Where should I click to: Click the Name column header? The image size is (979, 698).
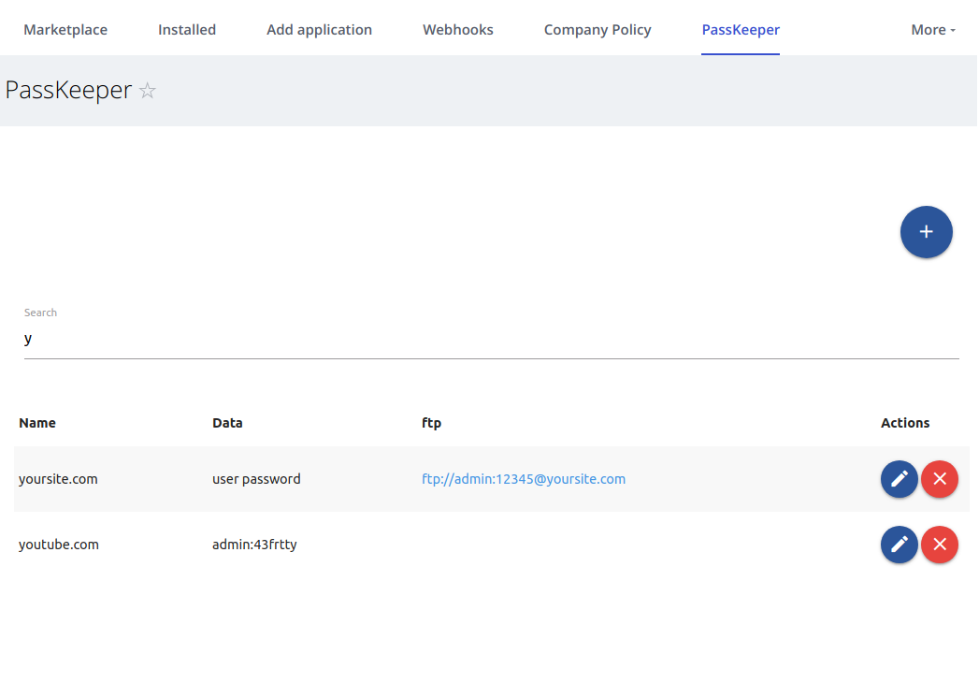[37, 423]
